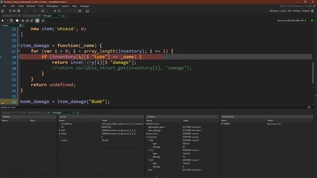Screen dimensions: 317x178
Task: Select the _name local variable row
Action: 101,140
